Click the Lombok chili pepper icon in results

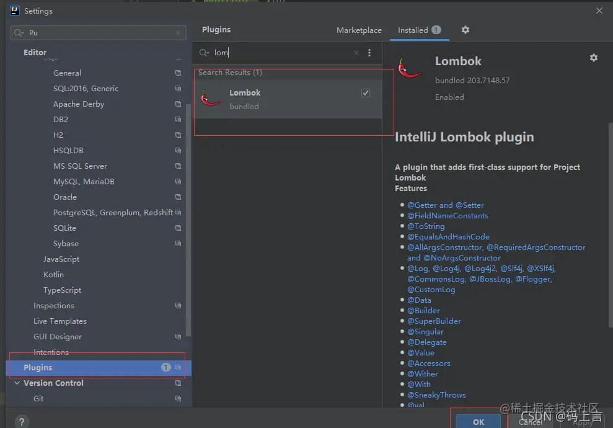210,98
